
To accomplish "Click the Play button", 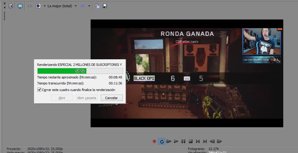I will [176, 141].
